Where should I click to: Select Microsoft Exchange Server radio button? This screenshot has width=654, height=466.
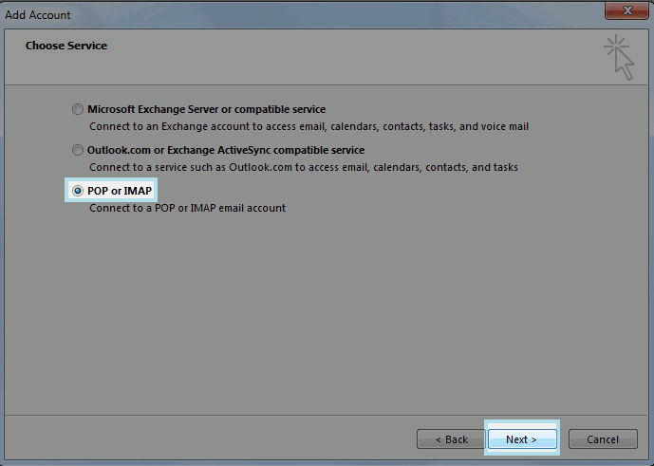78,110
